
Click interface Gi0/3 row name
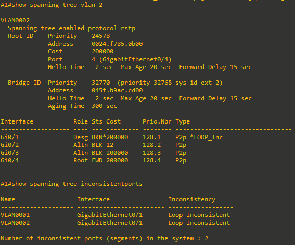[x=10, y=153]
